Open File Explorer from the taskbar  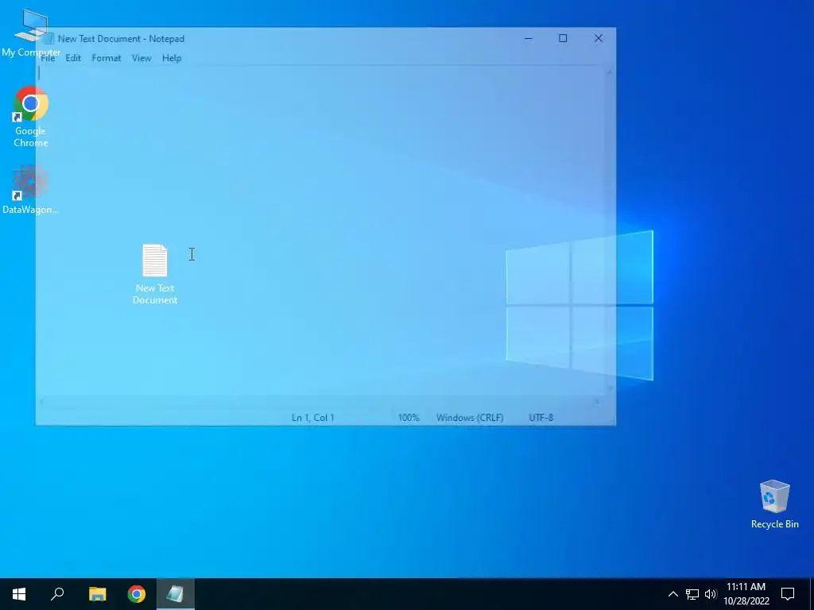(97, 594)
